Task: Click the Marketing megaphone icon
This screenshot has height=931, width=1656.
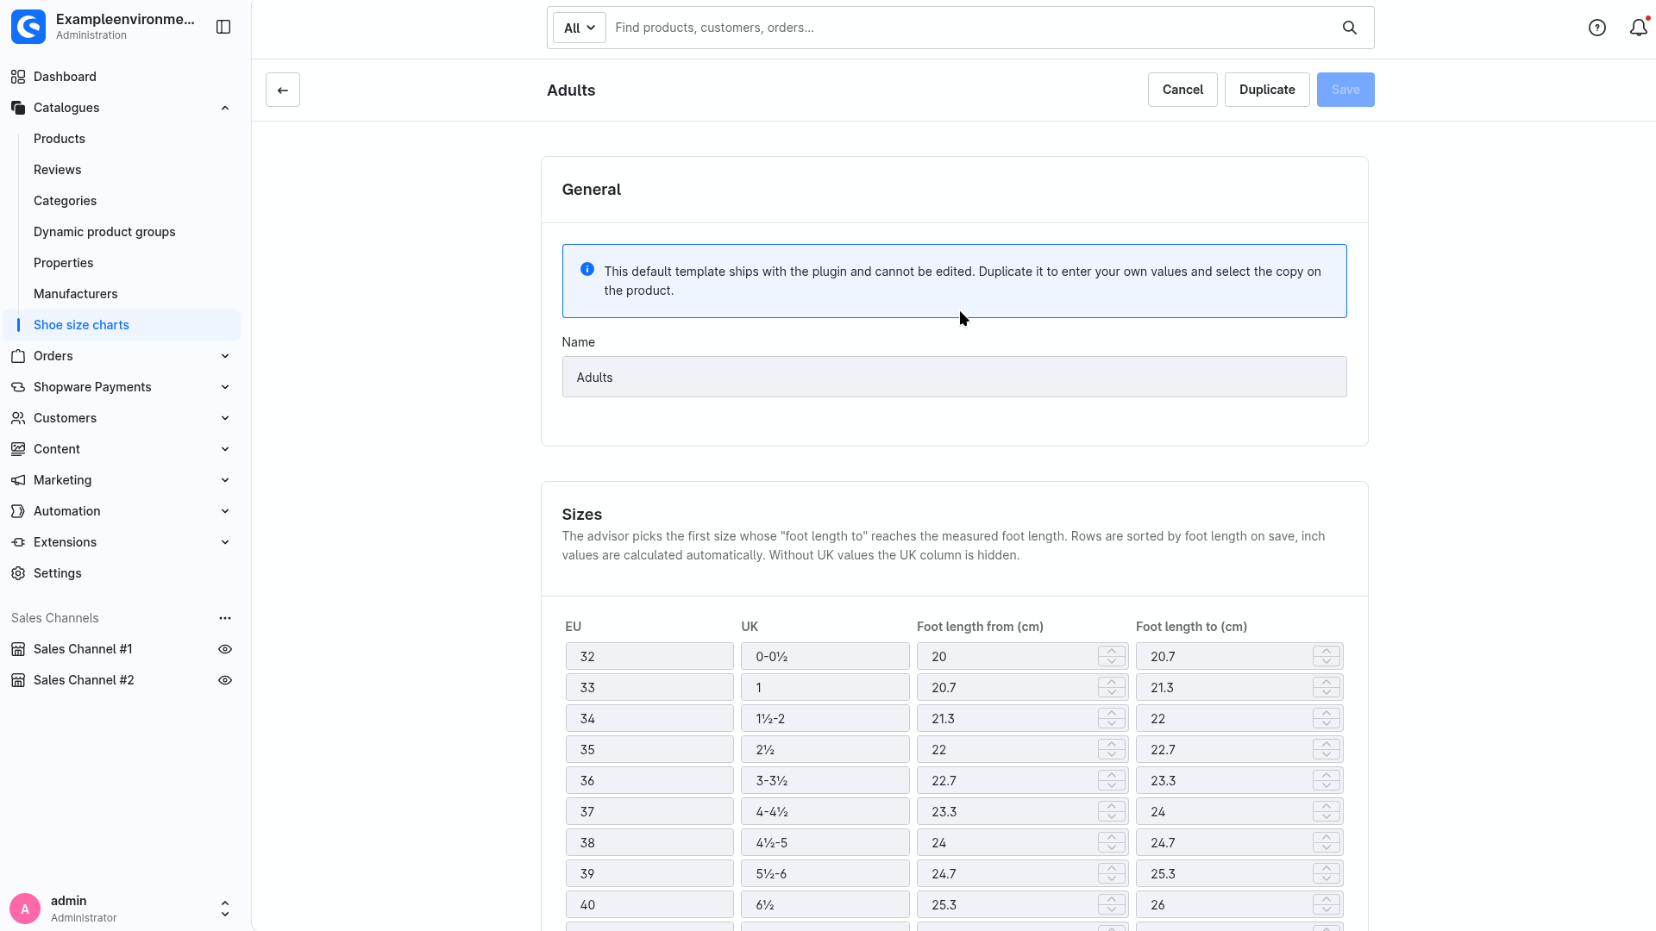Action: 18,480
